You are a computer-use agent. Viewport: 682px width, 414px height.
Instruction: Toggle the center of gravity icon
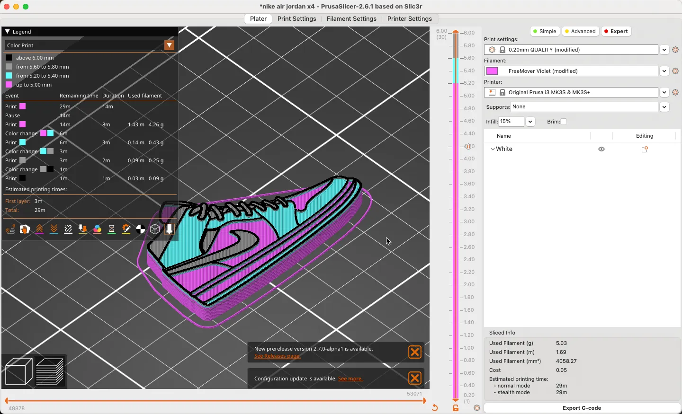(x=141, y=229)
